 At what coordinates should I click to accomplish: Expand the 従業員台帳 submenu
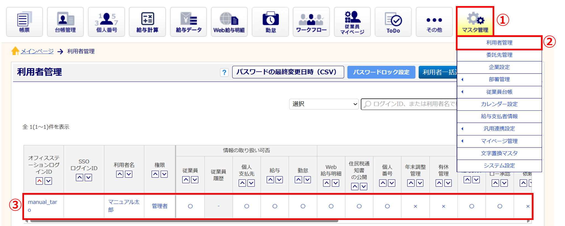[499, 92]
